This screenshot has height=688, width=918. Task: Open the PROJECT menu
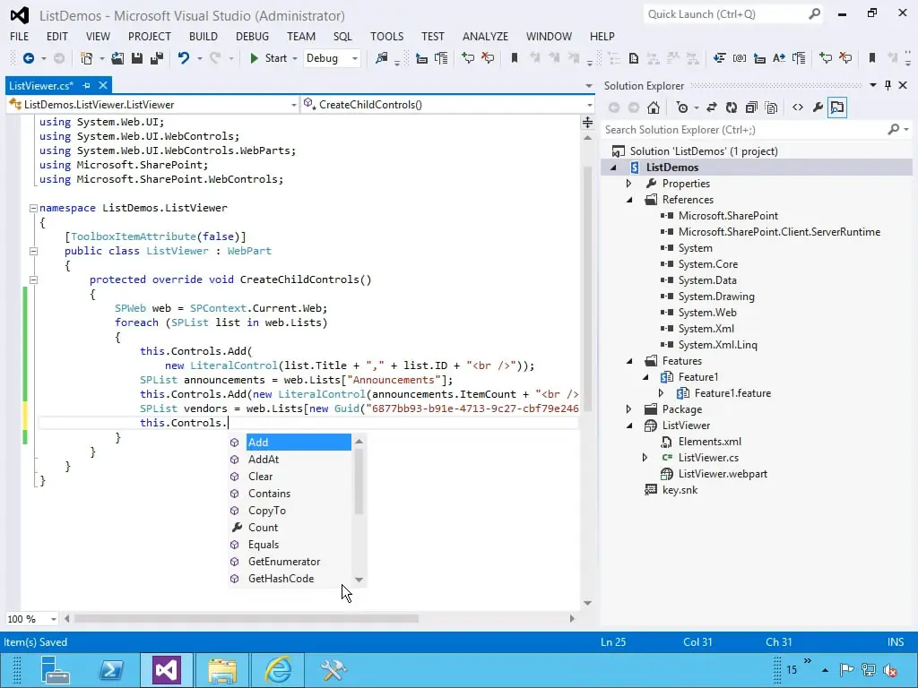coord(150,36)
